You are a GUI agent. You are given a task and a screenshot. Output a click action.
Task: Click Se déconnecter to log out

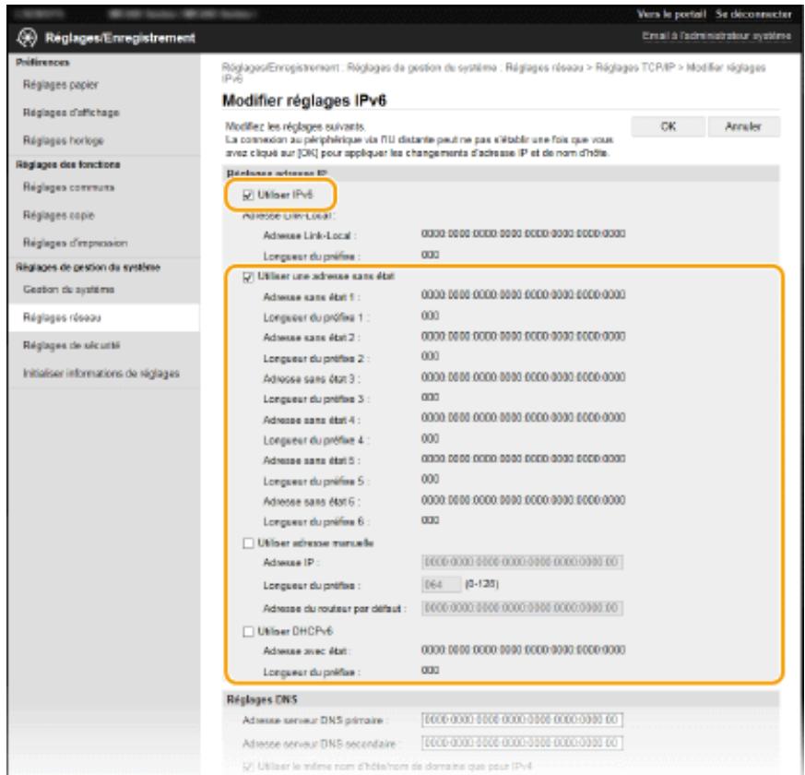(x=753, y=15)
